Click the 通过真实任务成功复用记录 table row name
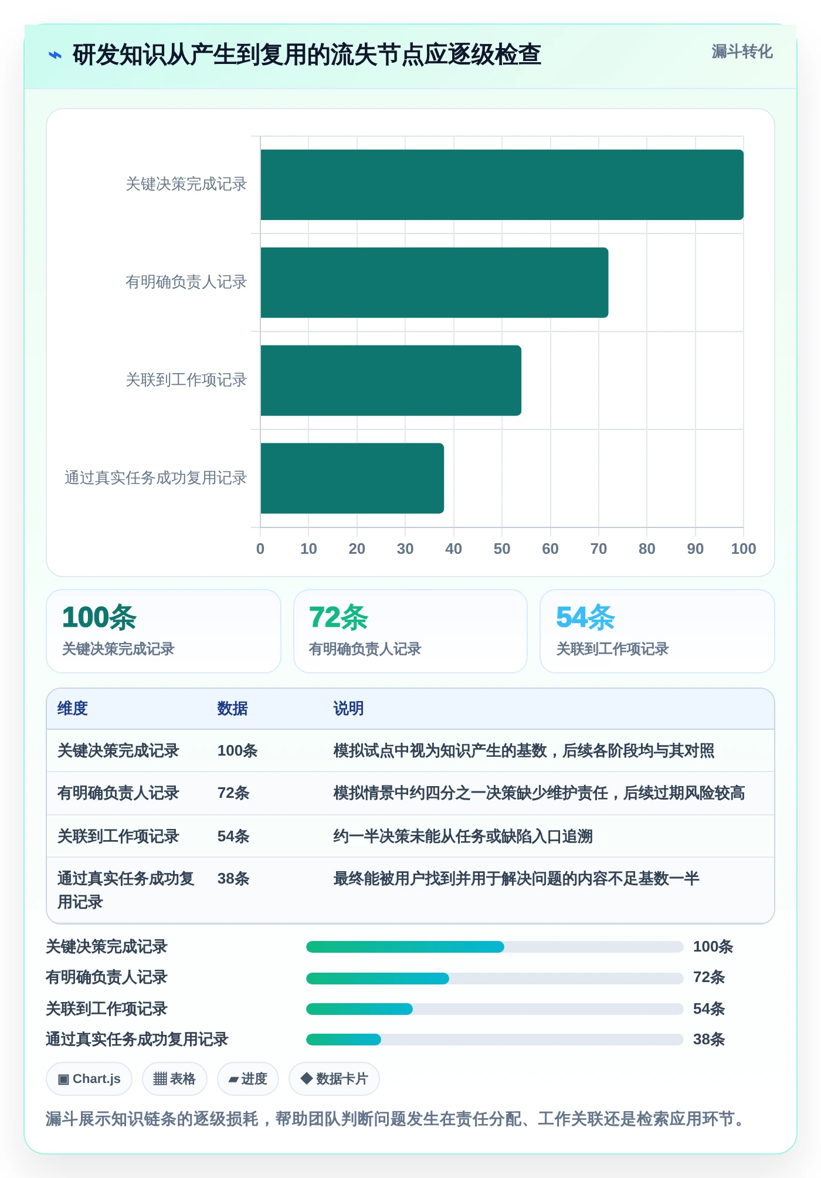 tap(126, 890)
